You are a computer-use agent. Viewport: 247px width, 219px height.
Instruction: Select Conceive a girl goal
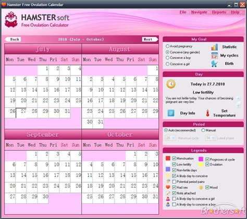click(167, 64)
